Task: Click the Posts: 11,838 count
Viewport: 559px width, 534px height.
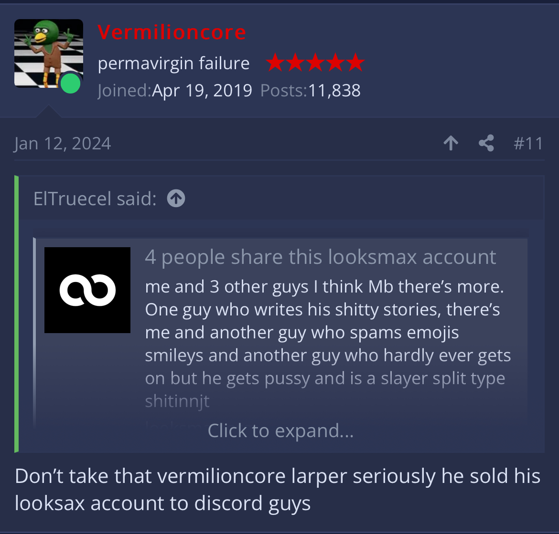Action: coord(311,90)
